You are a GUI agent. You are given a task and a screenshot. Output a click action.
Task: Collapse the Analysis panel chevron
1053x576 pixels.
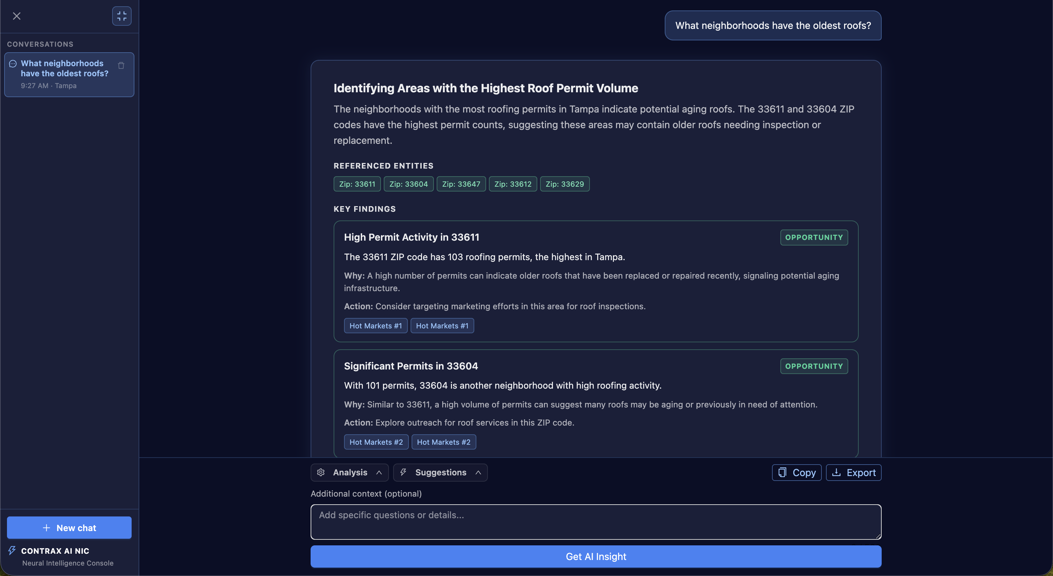[379, 472]
